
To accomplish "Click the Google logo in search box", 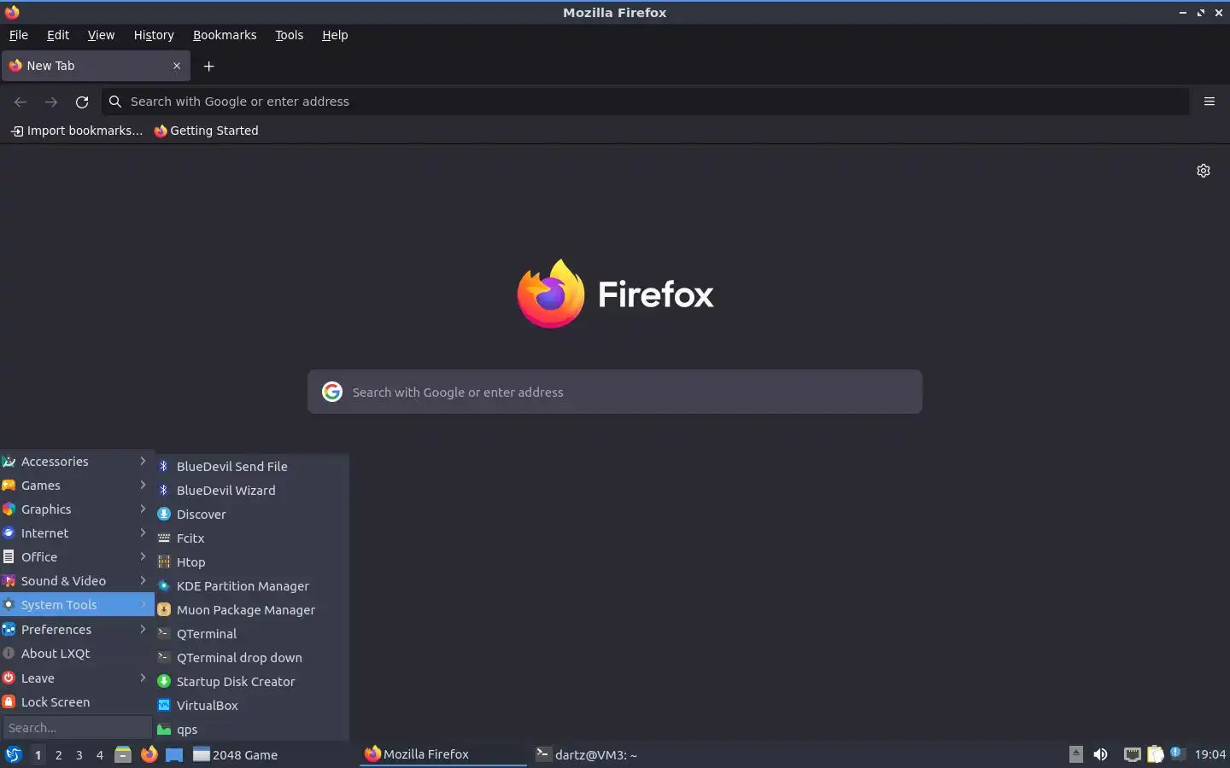I will click(332, 392).
